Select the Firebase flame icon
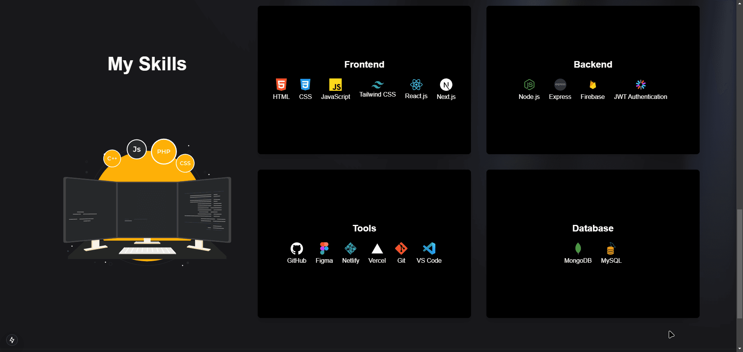The image size is (743, 352). [592, 85]
